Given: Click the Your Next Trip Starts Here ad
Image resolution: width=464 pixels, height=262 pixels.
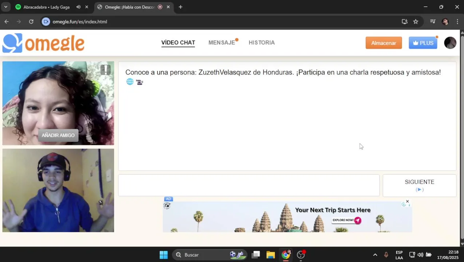Looking at the screenshot, I should point(287,217).
